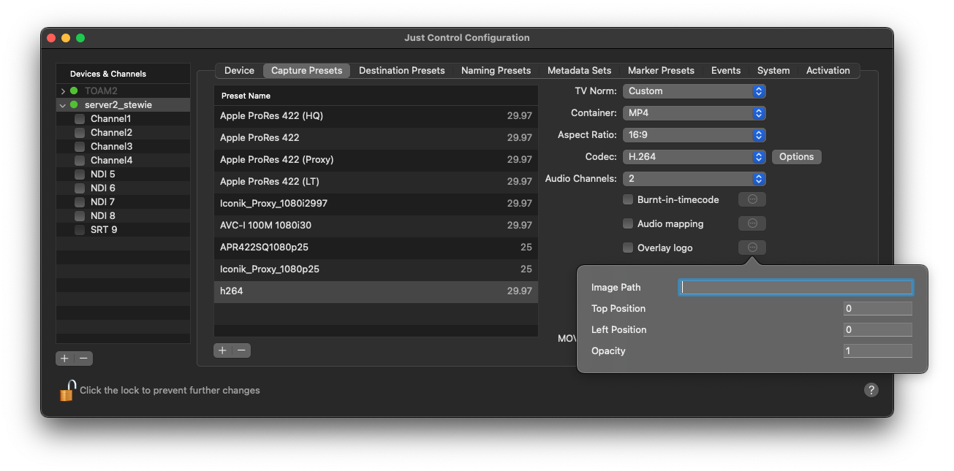Screen dimensions: 954x471
Task: Select the h264 preset row
Action: (x=376, y=291)
